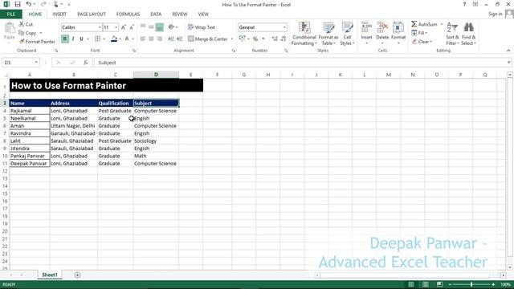The width and height of the screenshot is (514, 289).
Task: Open Conditional Formatting dropdown
Action: click(x=304, y=33)
